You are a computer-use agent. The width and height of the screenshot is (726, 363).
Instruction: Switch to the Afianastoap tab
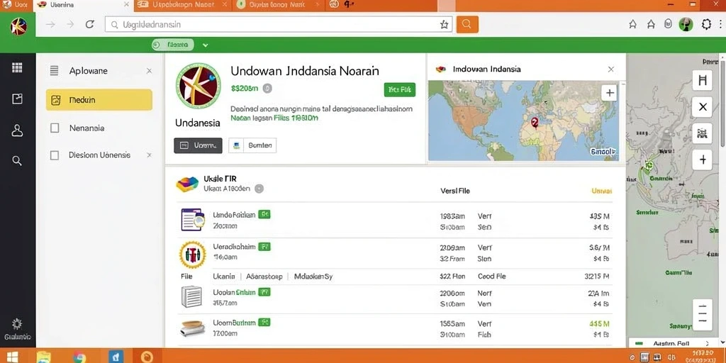[264, 277]
